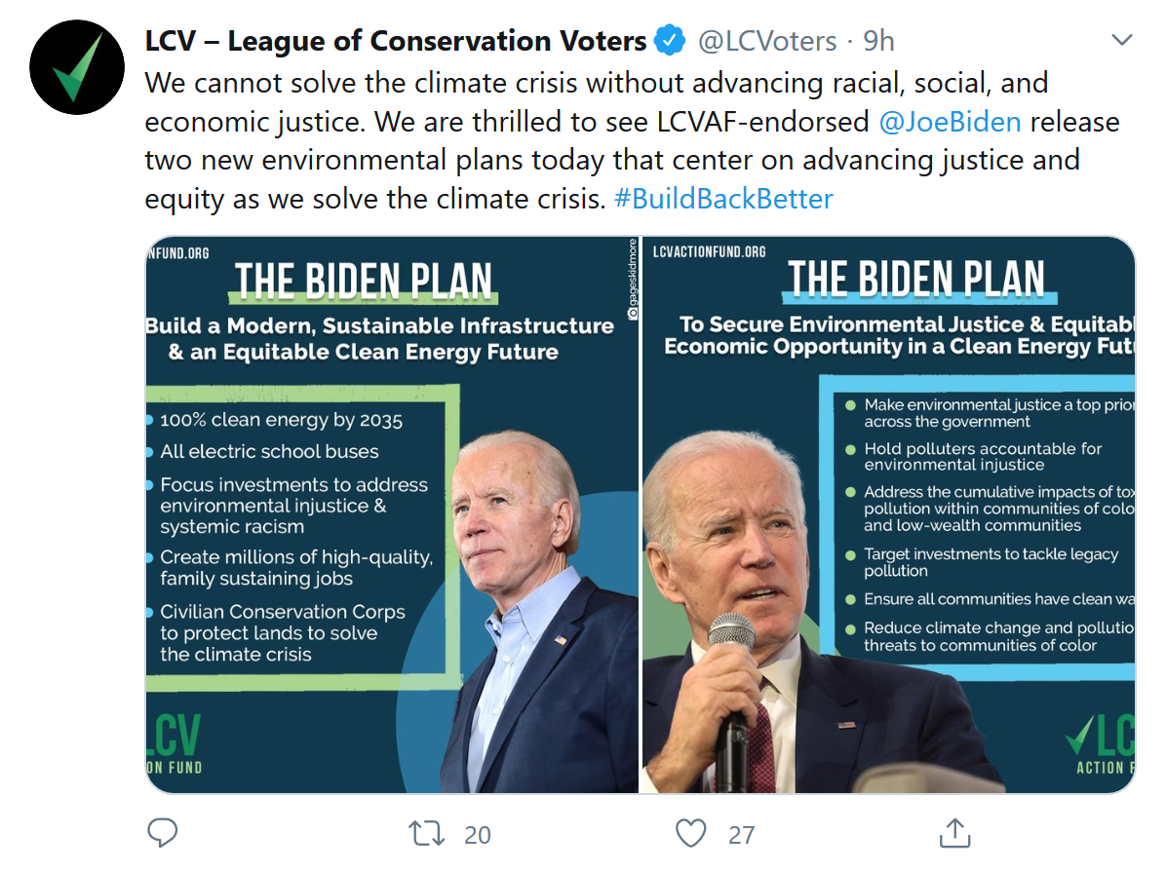Reply to the tweet via speech bubble icon
Image resolution: width=1166 pixels, height=871 pixels.
[x=162, y=833]
